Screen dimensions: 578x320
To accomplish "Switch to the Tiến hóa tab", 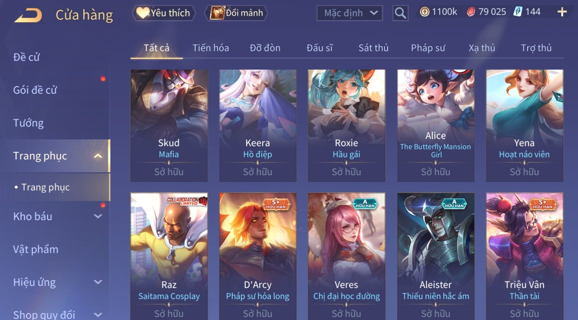I will pyautogui.click(x=211, y=48).
